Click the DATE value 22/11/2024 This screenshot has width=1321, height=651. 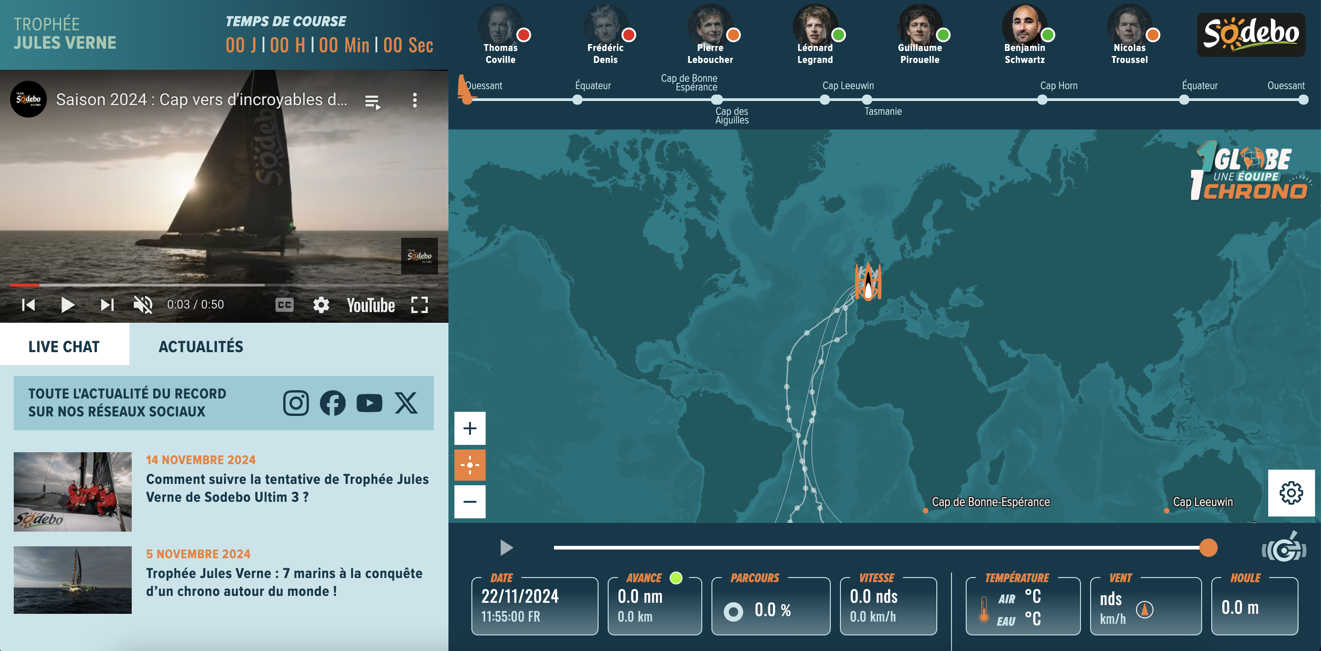pos(520,596)
